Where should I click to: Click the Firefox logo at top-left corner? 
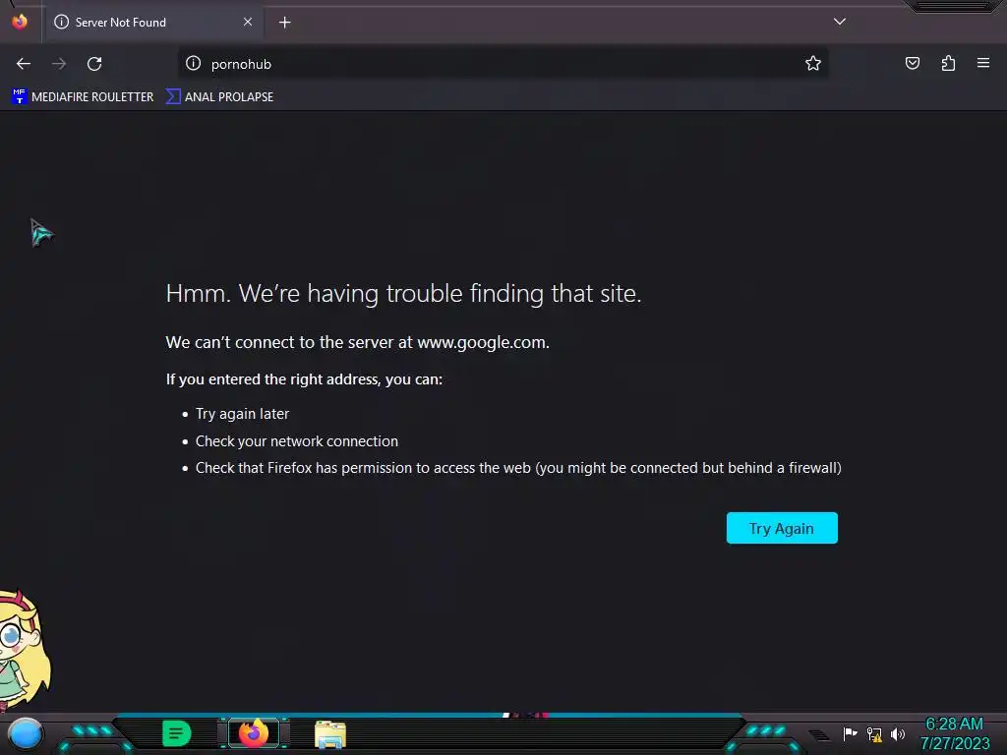[20, 22]
